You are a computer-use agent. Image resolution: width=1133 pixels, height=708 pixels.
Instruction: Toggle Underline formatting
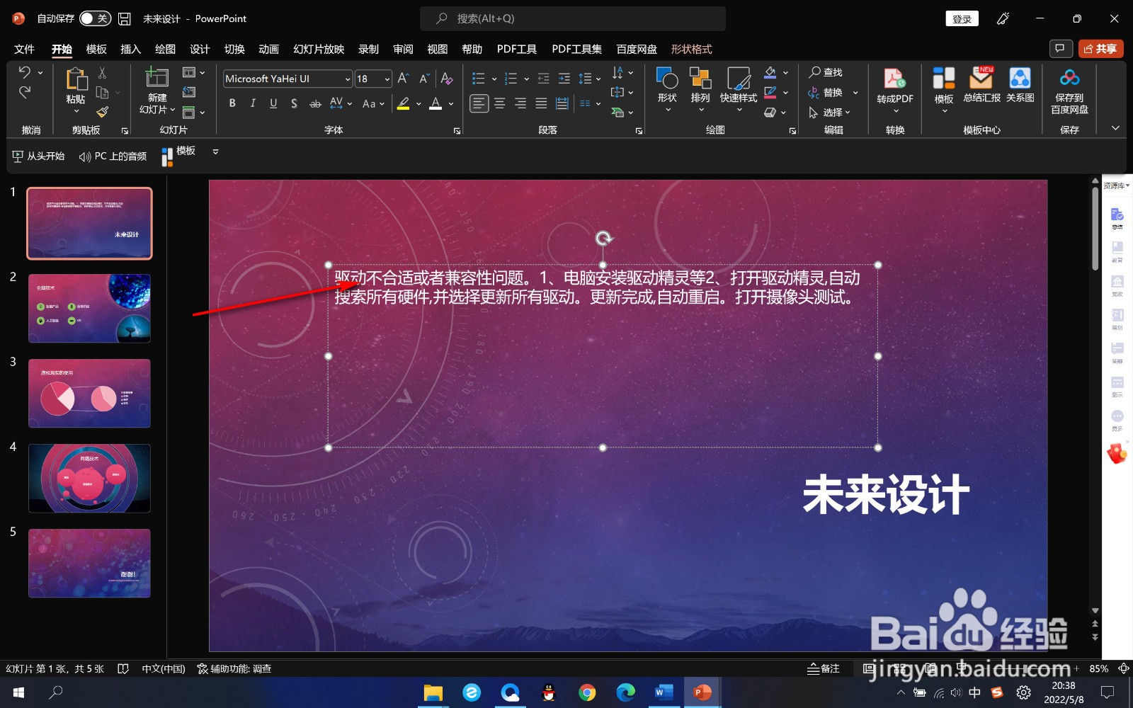[x=273, y=103]
